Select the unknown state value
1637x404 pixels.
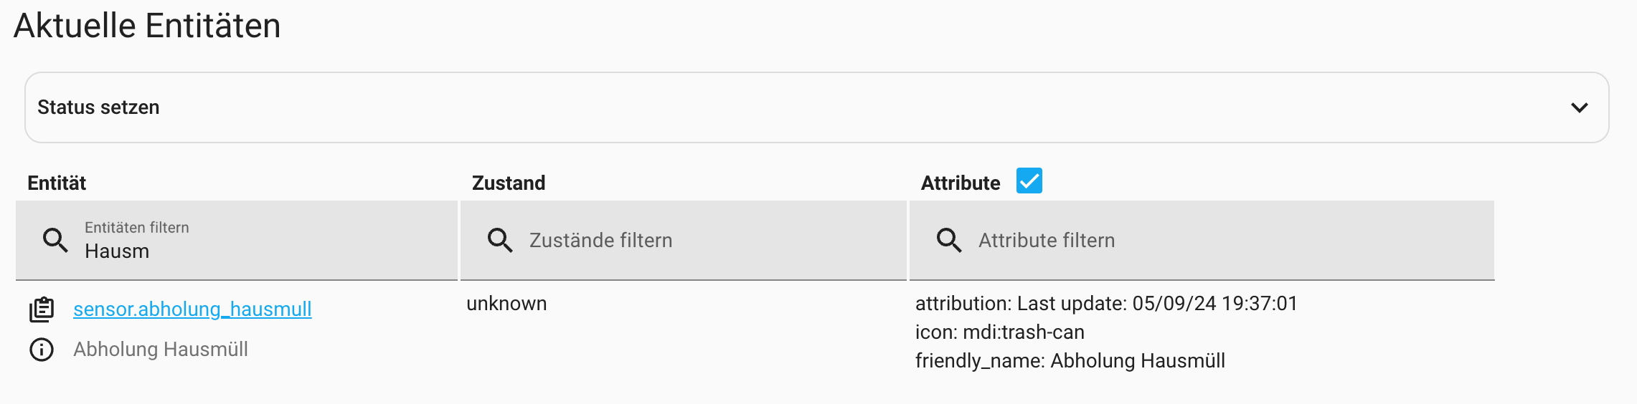click(506, 304)
